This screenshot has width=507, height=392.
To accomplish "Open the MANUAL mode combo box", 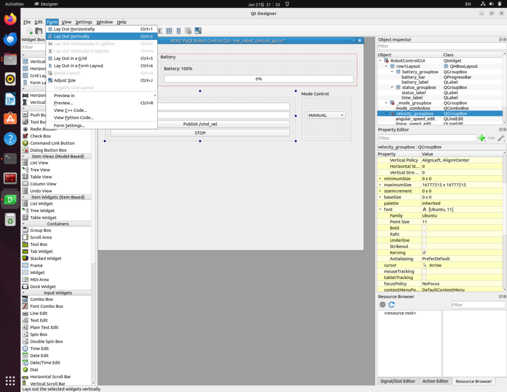I will tap(326, 115).
